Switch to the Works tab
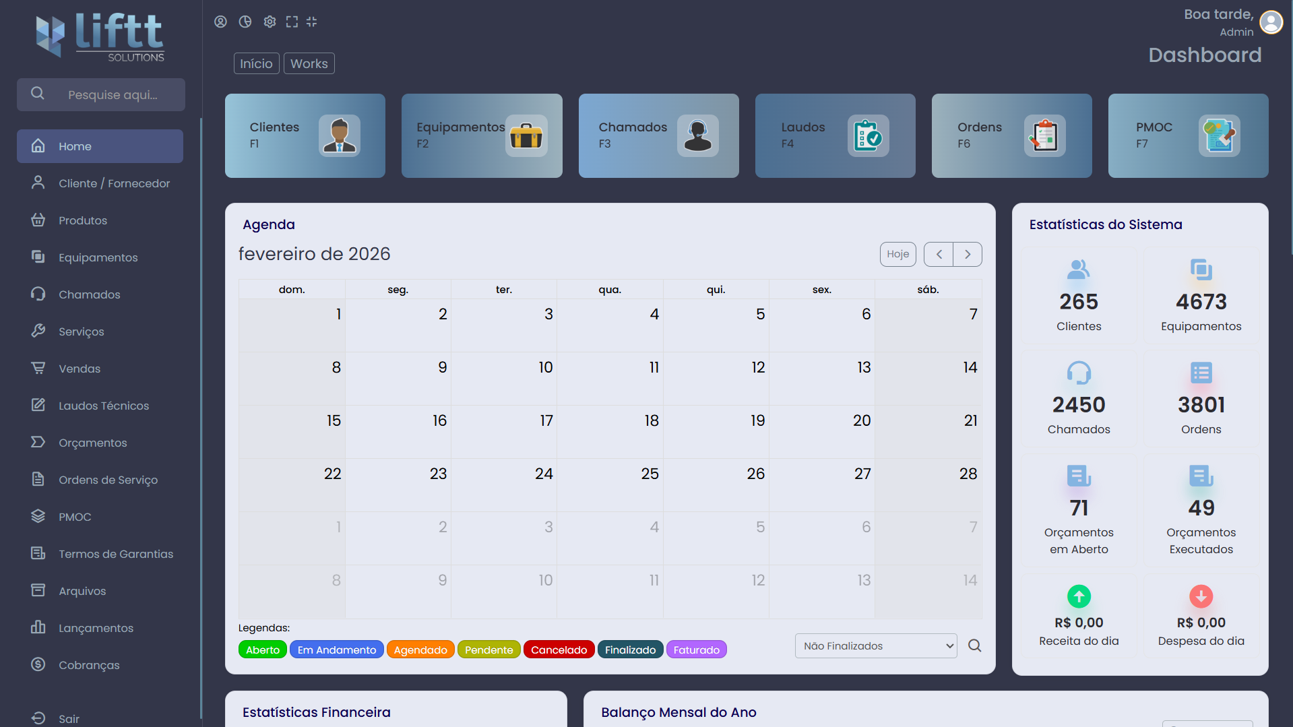Viewport: 1293px width, 727px height. 309,63
